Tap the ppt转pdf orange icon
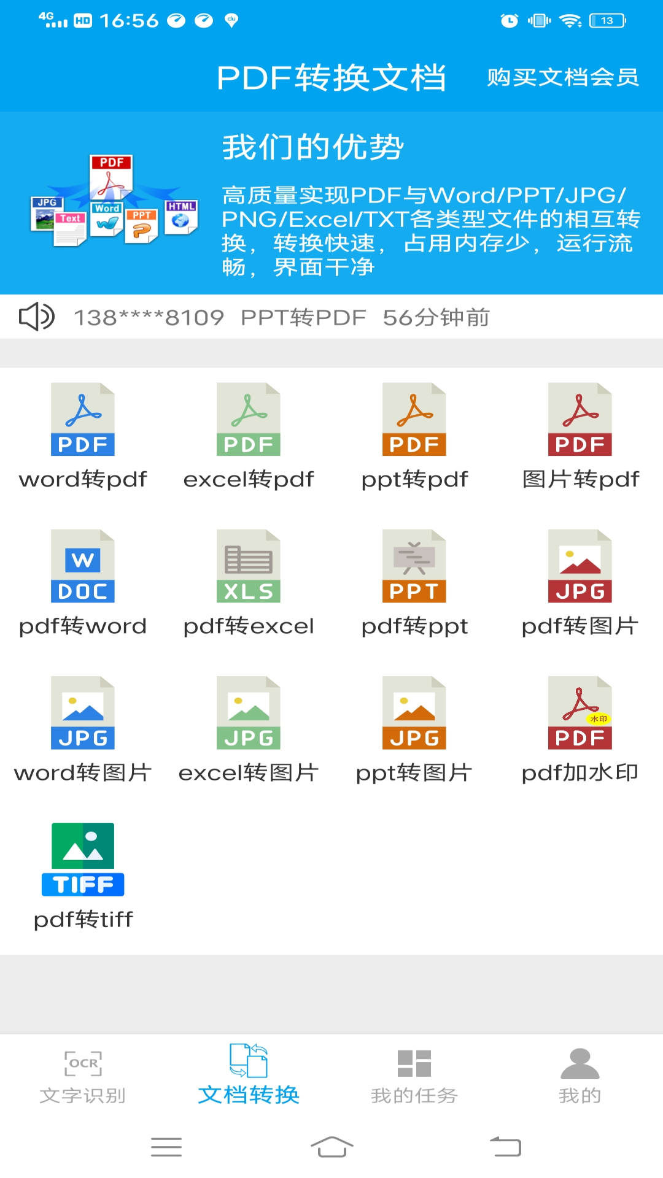 [414, 420]
